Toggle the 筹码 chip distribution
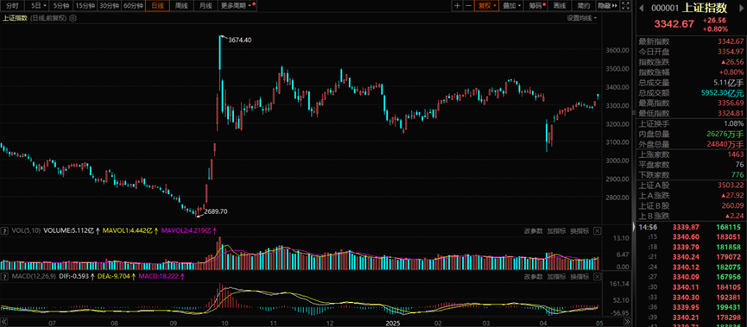This screenshot has height=327, width=747. [537, 6]
